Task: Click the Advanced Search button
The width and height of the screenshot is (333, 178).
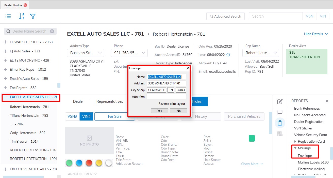Action: 225,16
